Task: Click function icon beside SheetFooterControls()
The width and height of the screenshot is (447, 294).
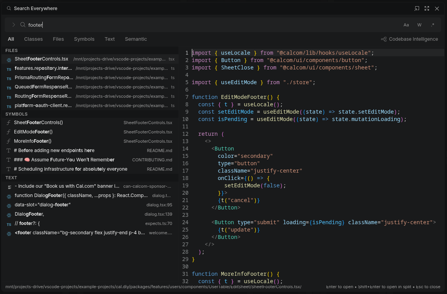Action: pos(9,123)
